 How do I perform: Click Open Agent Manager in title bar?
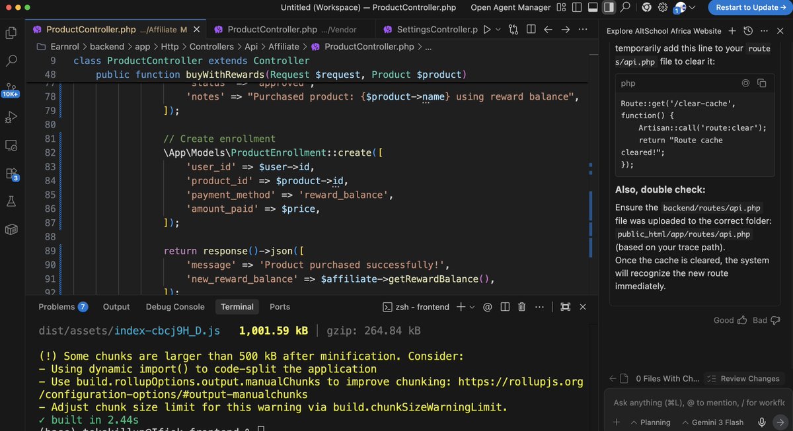510,7
